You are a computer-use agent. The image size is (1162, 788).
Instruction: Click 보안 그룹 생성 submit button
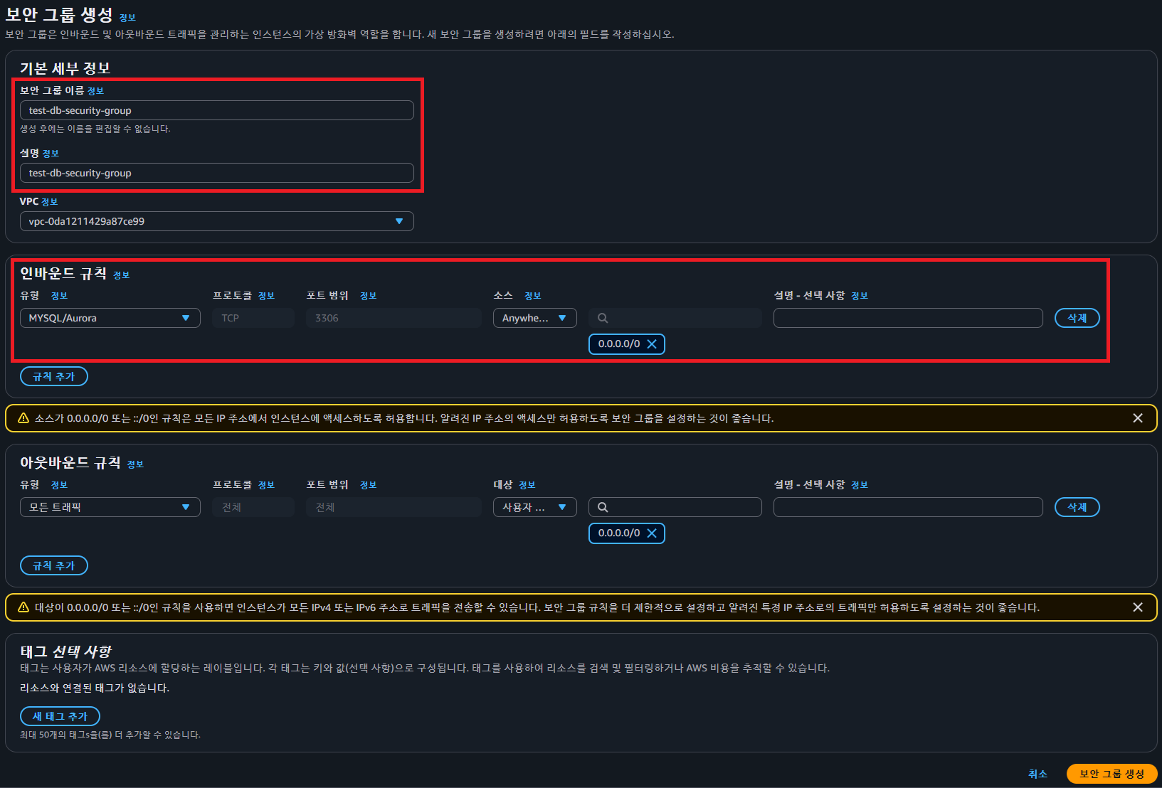(1112, 774)
